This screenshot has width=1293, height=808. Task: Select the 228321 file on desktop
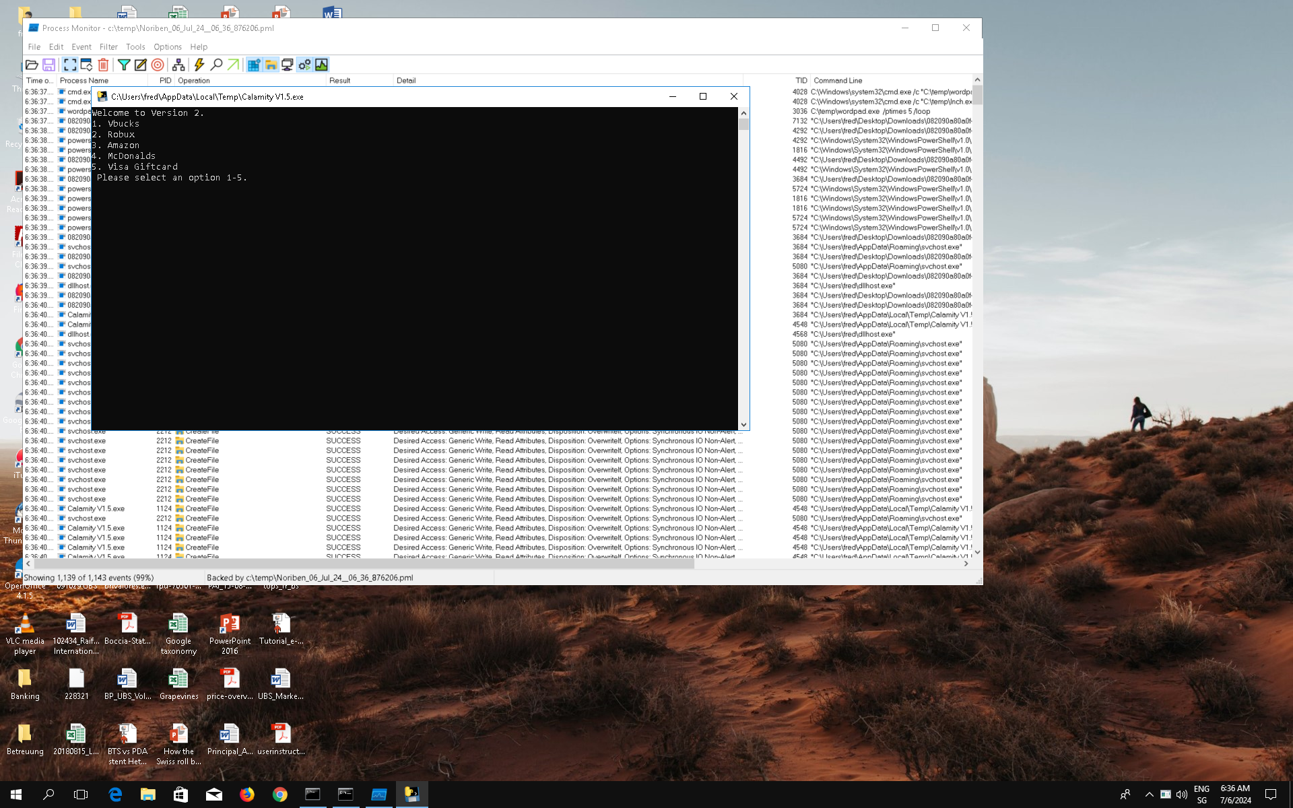(76, 685)
